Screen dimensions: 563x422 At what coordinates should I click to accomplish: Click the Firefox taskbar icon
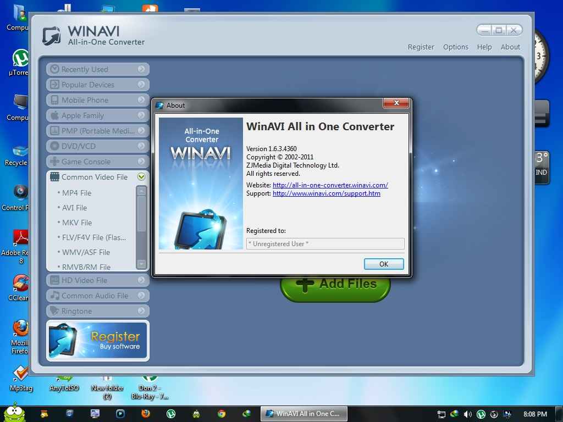pyautogui.click(x=145, y=414)
